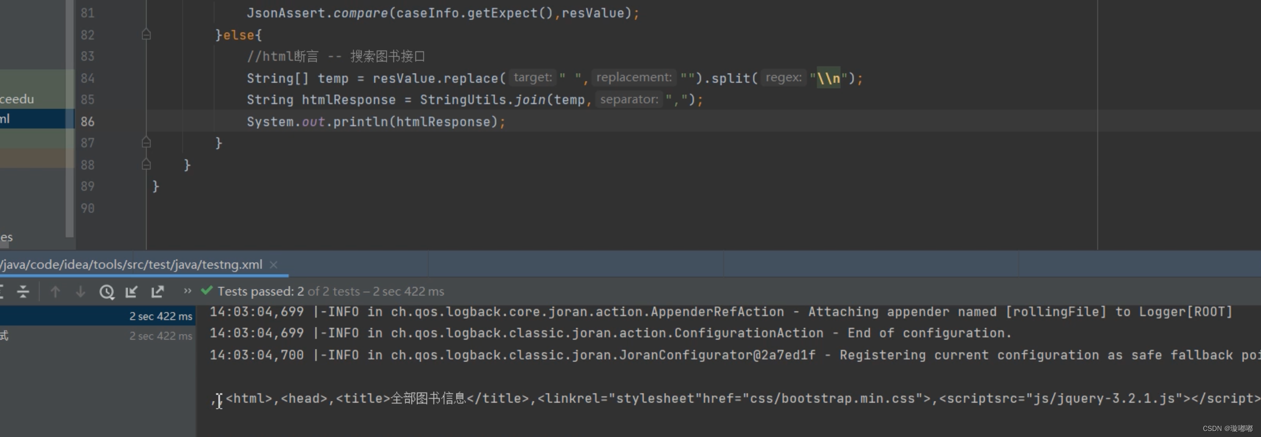Viewport: 1261px width, 437px height.
Task: Click the JsonAssert.compare code line
Action: click(x=443, y=13)
